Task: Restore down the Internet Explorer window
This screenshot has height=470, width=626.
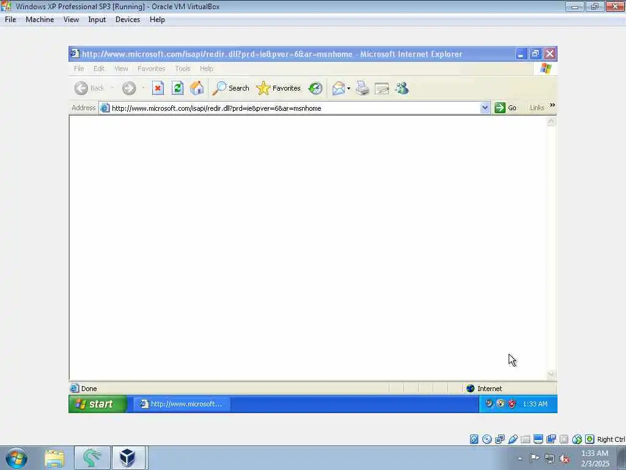Action: pyautogui.click(x=536, y=54)
